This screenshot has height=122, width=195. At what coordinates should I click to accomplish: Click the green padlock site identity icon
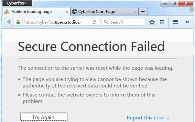(18, 22)
